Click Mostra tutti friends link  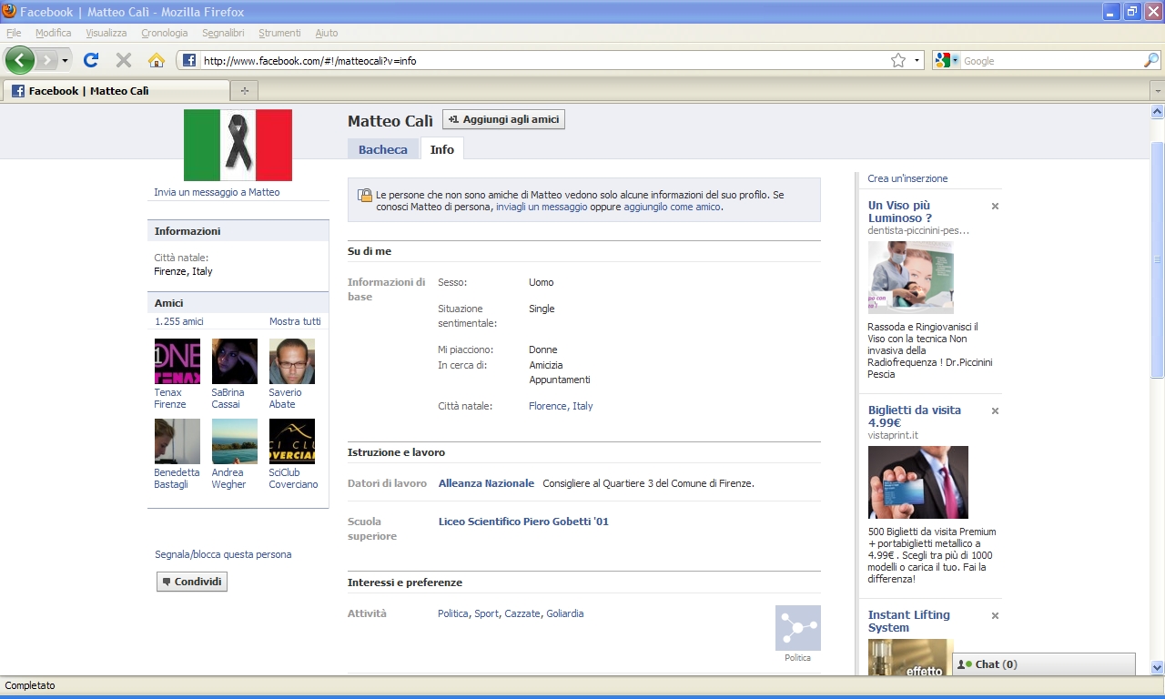click(x=295, y=321)
